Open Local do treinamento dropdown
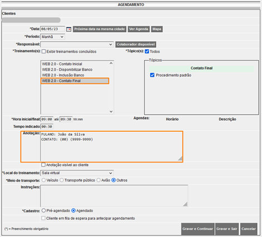The height and width of the screenshot is (237, 262). click(x=77, y=173)
